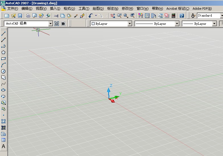The width and height of the screenshot is (223, 156).
Task: Open Tool Palettes window icon
Action: pos(154,16)
